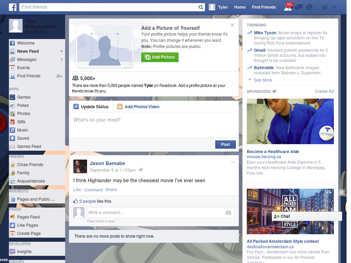Click Home in the top navigation

pos(240,7)
